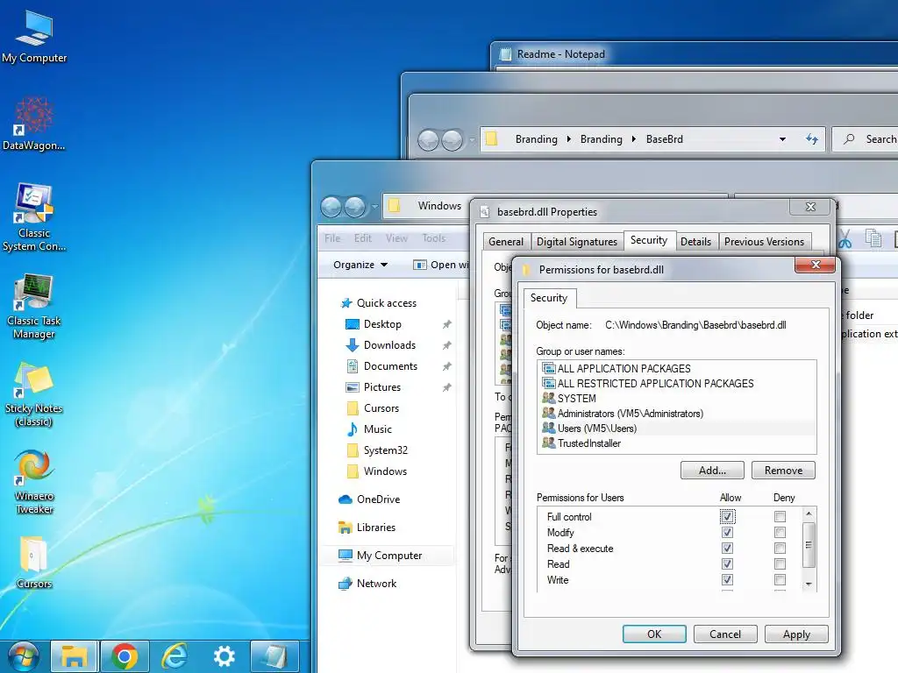The width and height of the screenshot is (898, 673).
Task: Check Deny checkbox for Read
Action: (x=780, y=564)
